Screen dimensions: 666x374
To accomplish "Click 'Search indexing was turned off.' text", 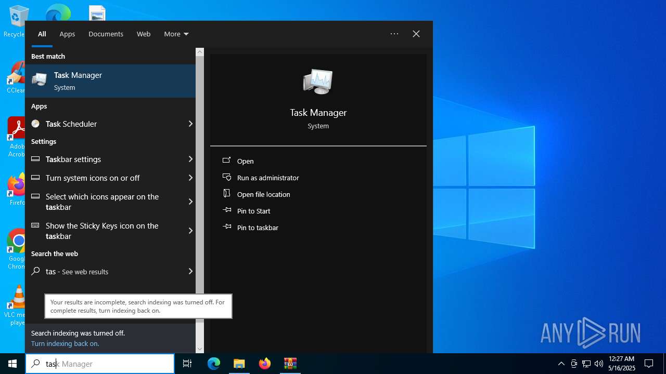I will 78,333.
